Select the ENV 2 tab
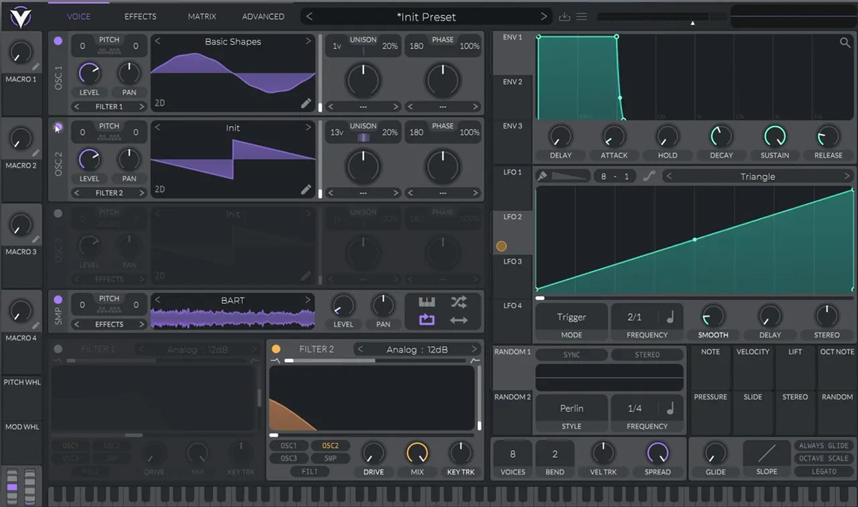 pos(513,82)
